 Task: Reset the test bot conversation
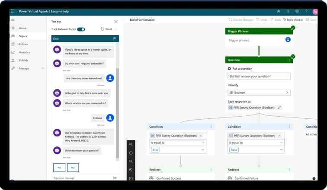click(x=106, y=29)
